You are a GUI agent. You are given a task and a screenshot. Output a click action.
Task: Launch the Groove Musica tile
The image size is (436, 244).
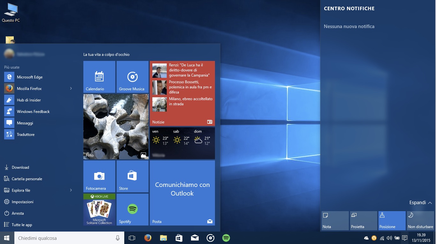132,77
